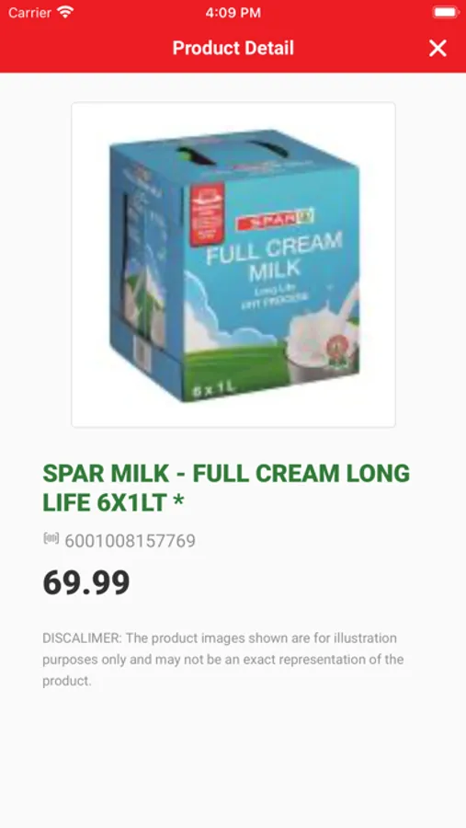Tap the asterisk after 6X1LT in title
Image resolution: width=466 pixels, height=828 pixels.
tap(179, 501)
